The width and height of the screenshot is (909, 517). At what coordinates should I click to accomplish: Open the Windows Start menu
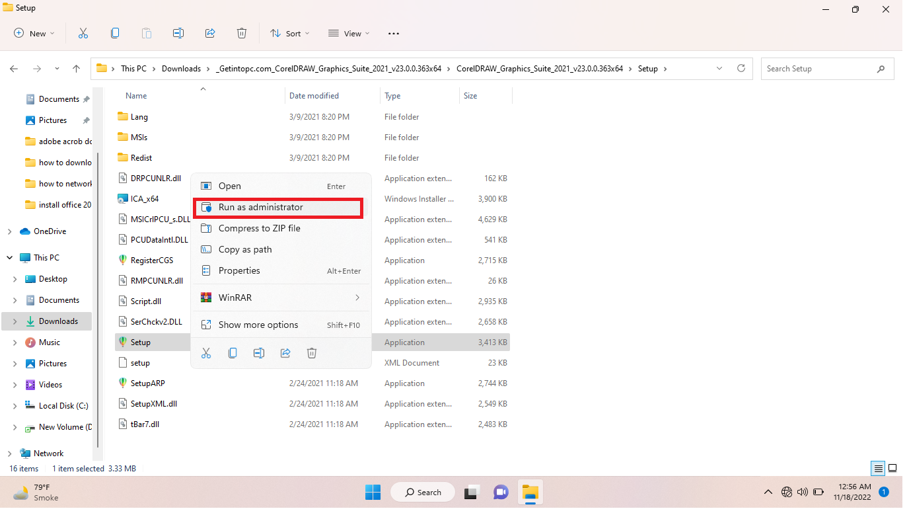373,492
